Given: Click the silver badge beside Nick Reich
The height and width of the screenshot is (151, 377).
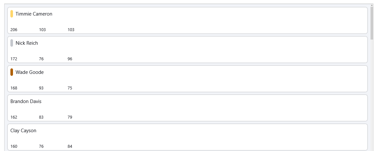Looking at the screenshot, I should click(12, 43).
